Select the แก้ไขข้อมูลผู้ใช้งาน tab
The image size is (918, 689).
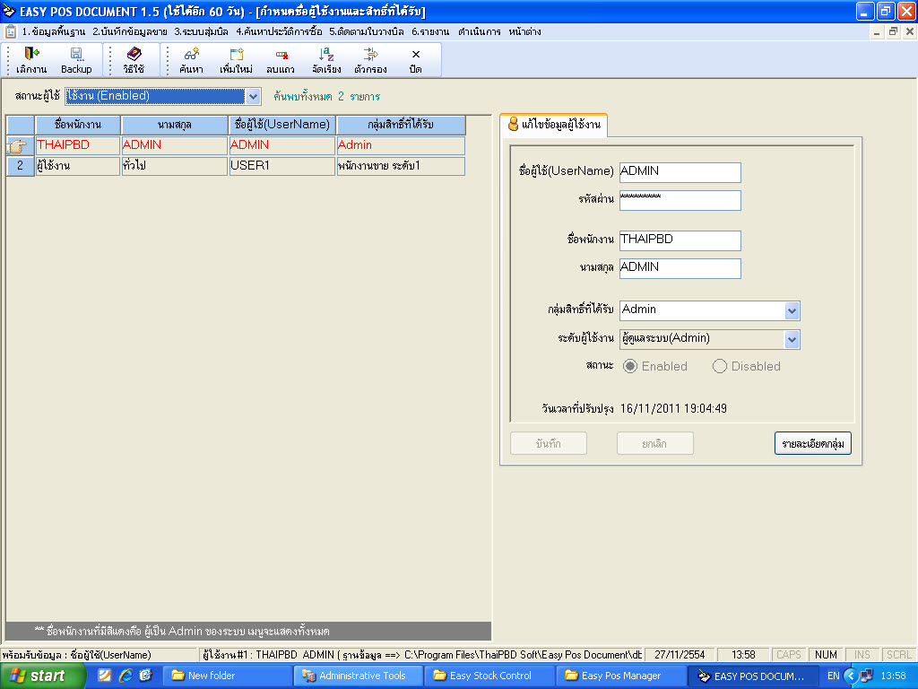(x=554, y=125)
